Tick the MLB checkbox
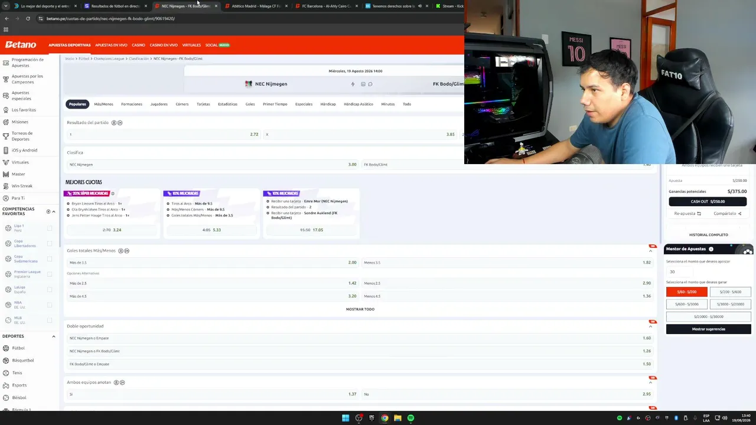 tap(50, 320)
